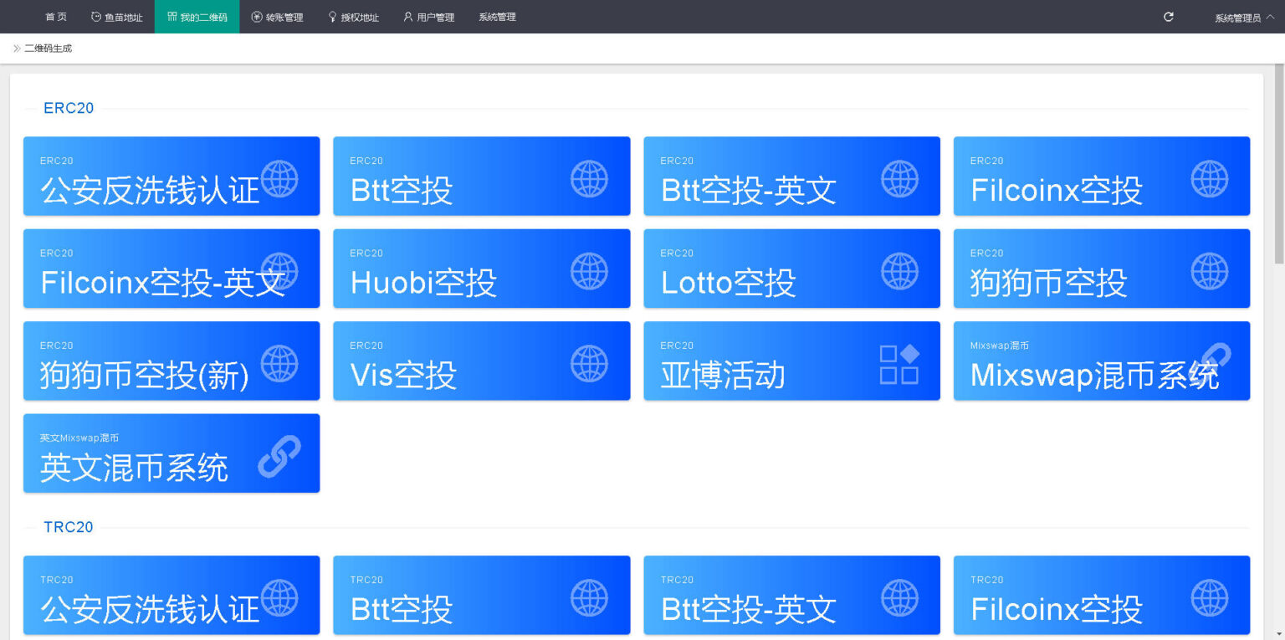The height and width of the screenshot is (640, 1285).
Task: Click the refresh icon in top bar
Action: click(x=1169, y=17)
